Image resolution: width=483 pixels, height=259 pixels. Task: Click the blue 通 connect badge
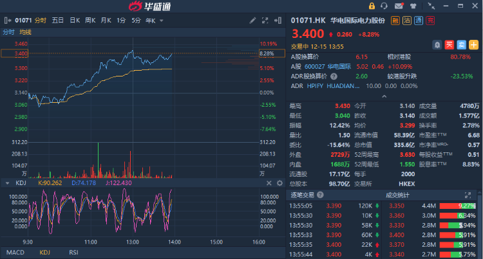pos(419,21)
